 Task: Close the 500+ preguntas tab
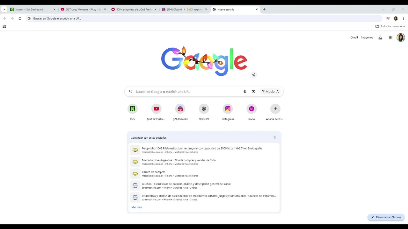tap(156, 10)
